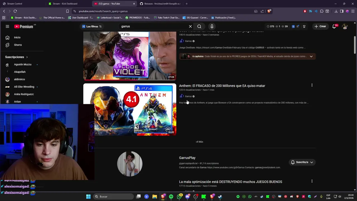The image size is (357, 201).
Task: Click the share icon in address bar
Action: [262, 11]
